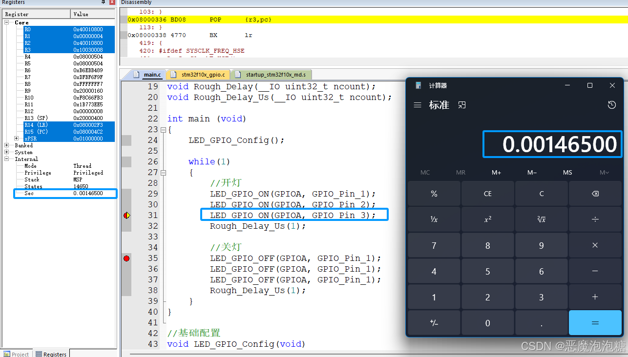The width and height of the screenshot is (628, 357).
Task: Click the calculator CE key
Action: pos(487,194)
